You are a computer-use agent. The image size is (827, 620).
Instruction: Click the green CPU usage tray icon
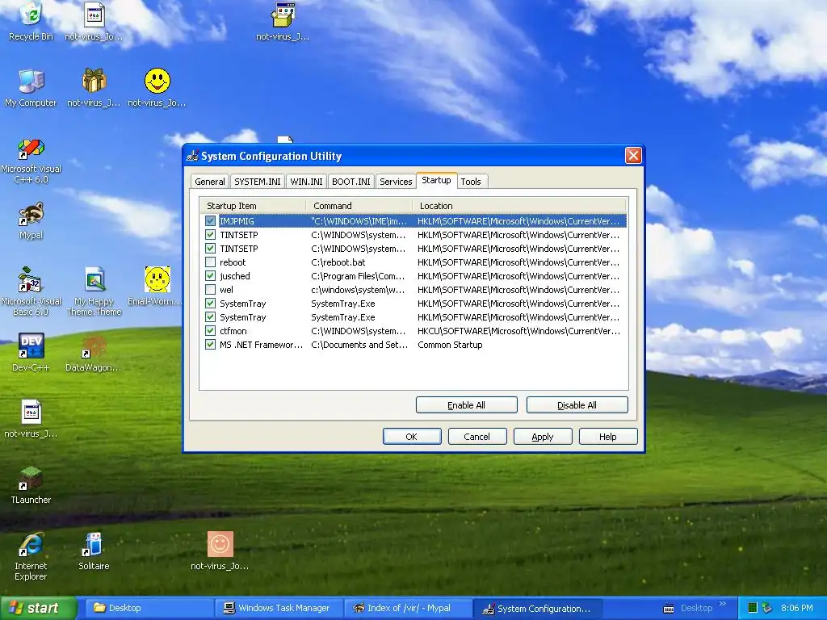point(753,608)
